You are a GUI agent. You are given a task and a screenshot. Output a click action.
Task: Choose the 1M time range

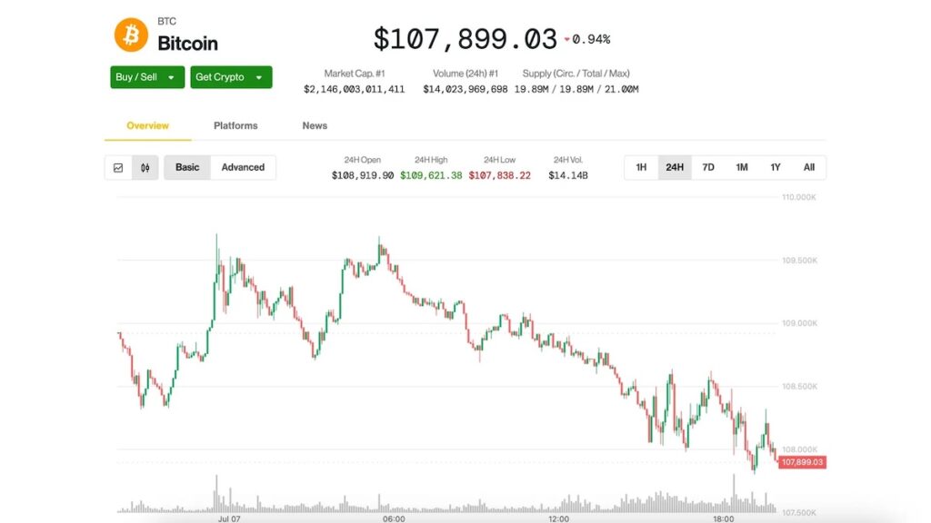point(742,168)
